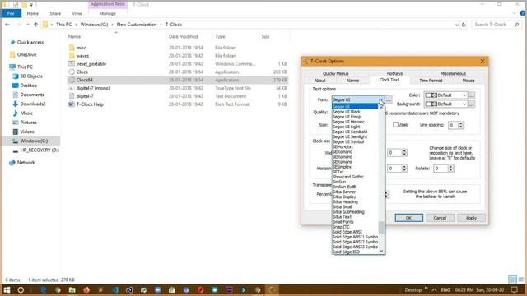Switch to the Miscellaneous tab
The image size is (527, 296).
tap(453, 73)
